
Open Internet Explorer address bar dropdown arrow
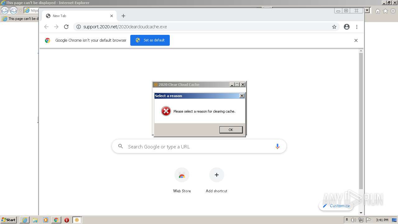click(x=367, y=10)
